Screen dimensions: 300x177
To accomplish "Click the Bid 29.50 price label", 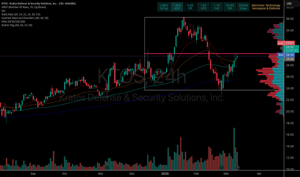I will click(286, 55).
